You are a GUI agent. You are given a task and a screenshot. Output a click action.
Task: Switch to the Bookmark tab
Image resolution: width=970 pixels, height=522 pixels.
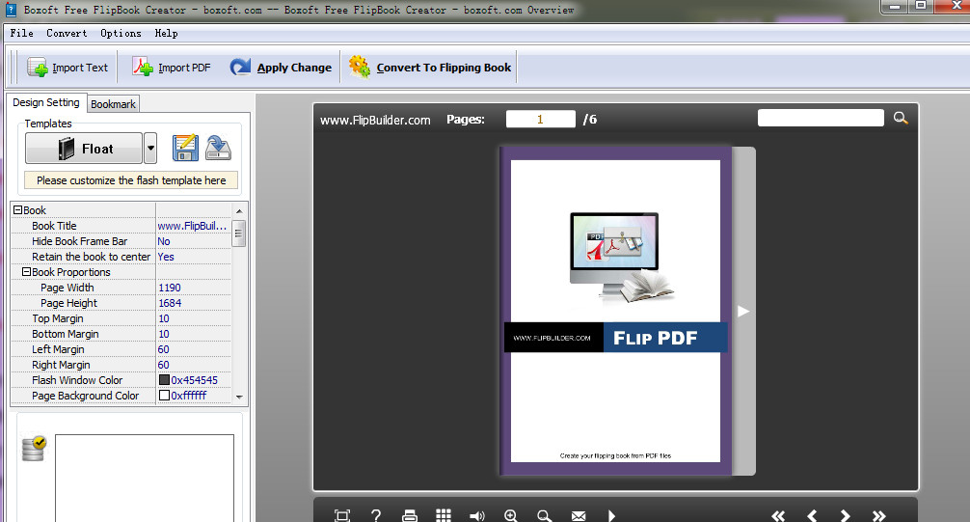pos(113,104)
